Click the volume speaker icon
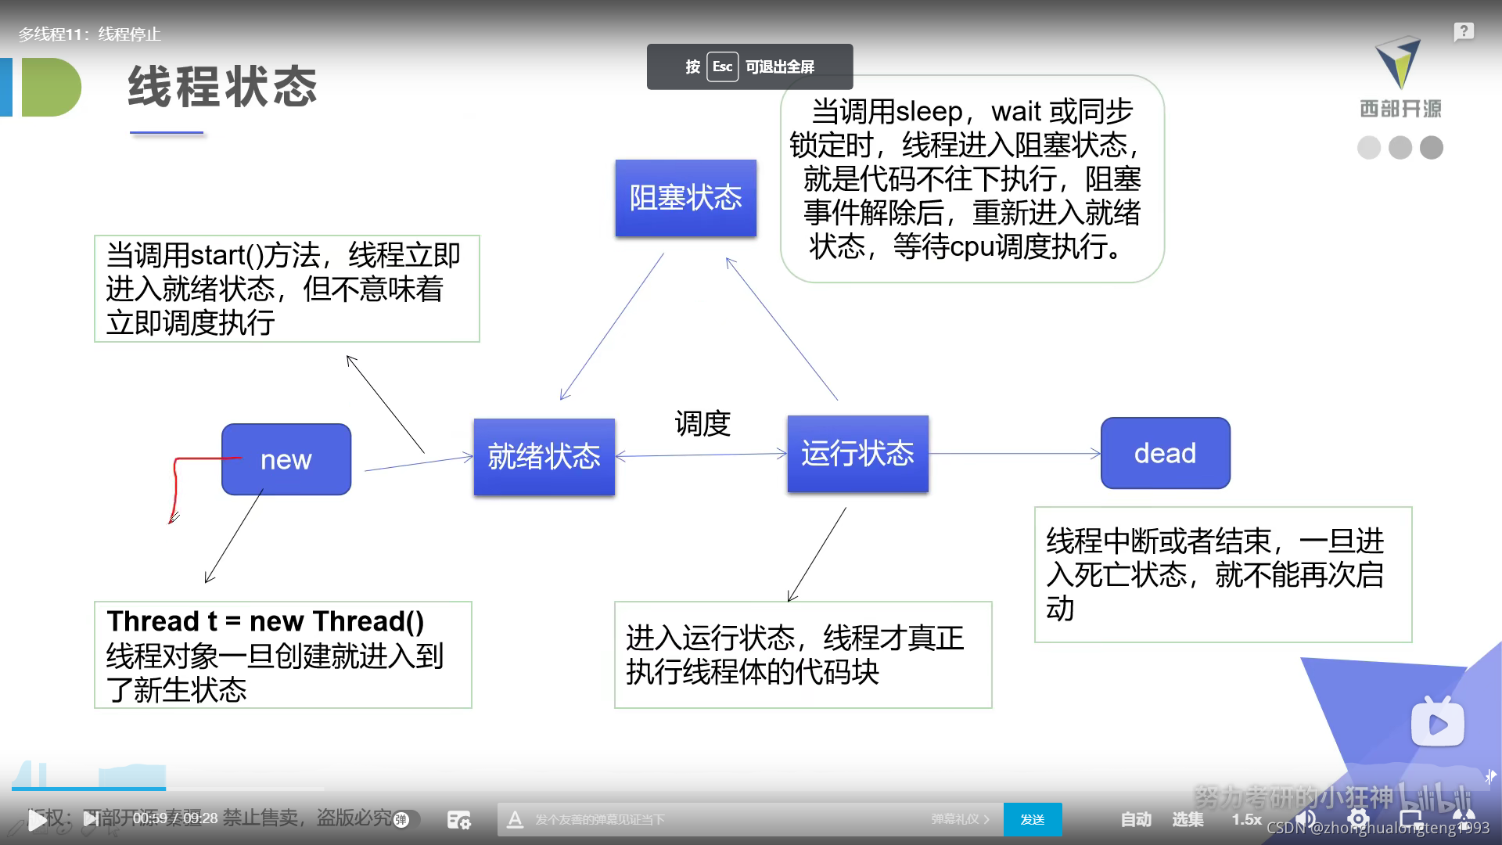This screenshot has width=1502, height=845. coord(1306,819)
